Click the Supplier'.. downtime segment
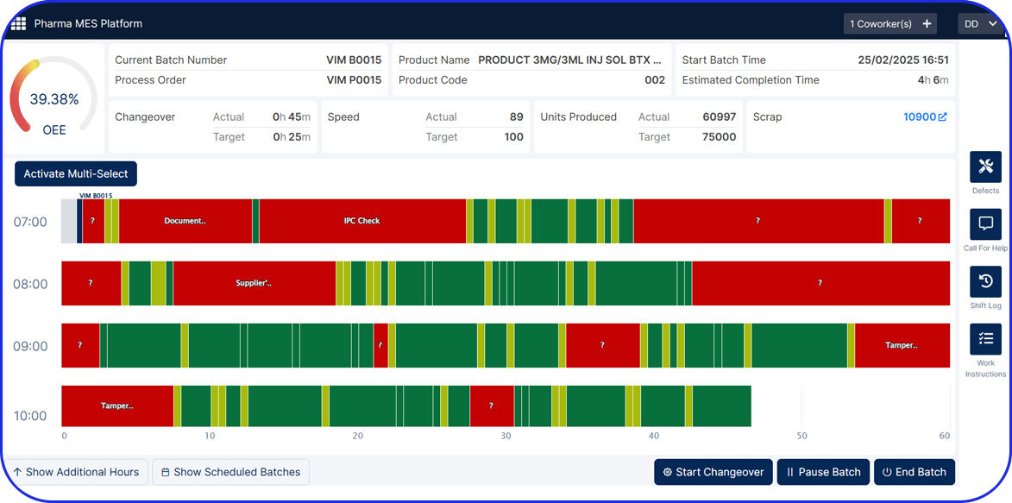 tap(254, 283)
